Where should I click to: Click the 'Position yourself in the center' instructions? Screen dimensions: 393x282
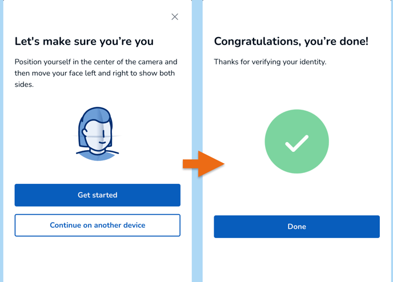tap(96, 62)
